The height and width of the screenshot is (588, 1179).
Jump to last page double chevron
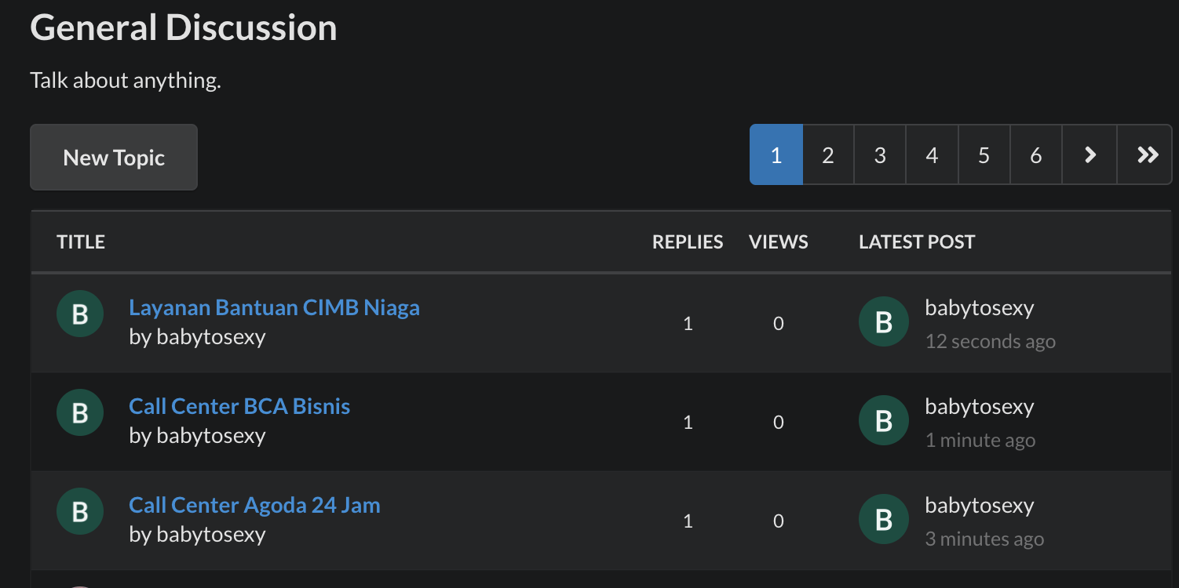1144,154
